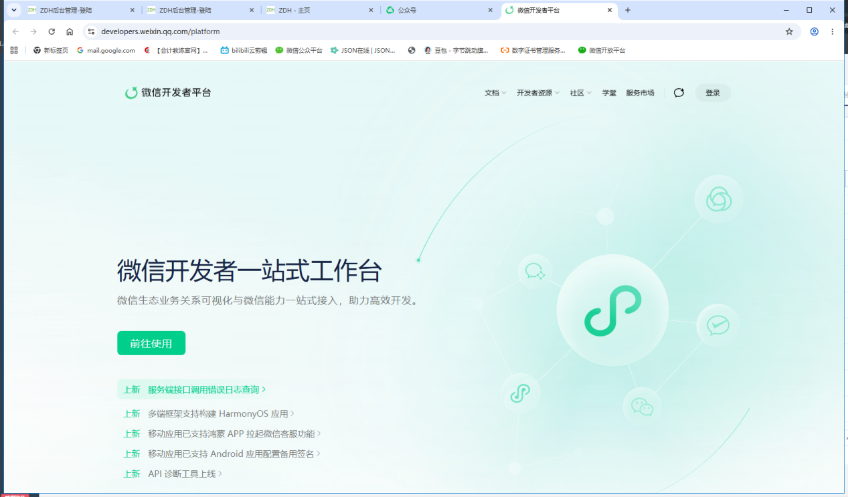Viewport: 848px width, 497px height.
Task: Close the ZDH - 主页 tab
Action: coord(371,10)
